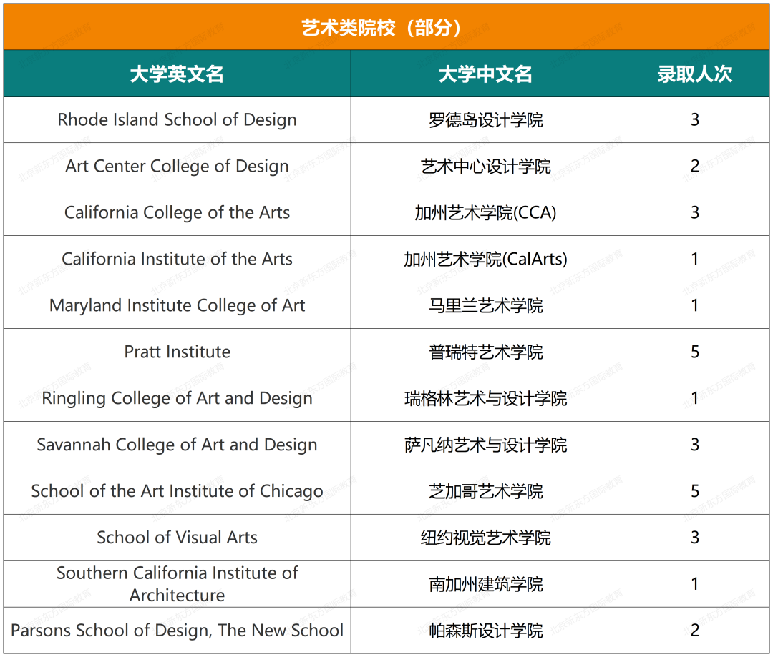The width and height of the screenshot is (773, 657).
Task: Select "School of the Art Institute of Chicago"
Action: (x=177, y=491)
